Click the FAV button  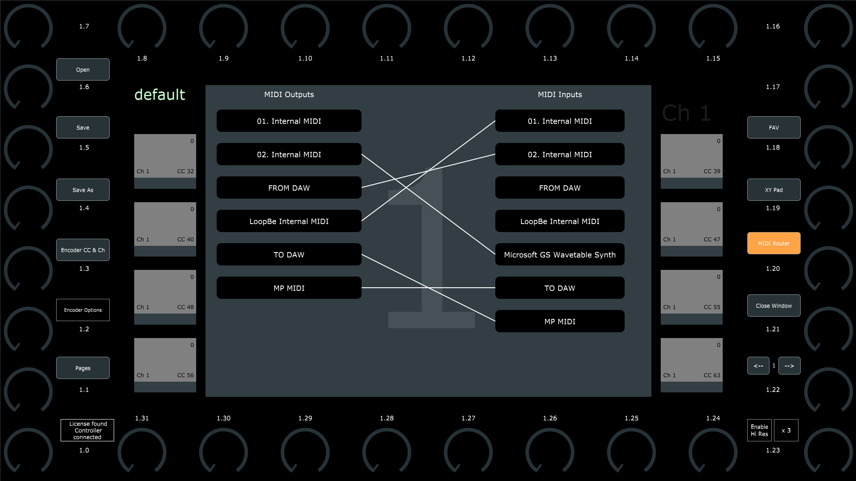pos(774,127)
